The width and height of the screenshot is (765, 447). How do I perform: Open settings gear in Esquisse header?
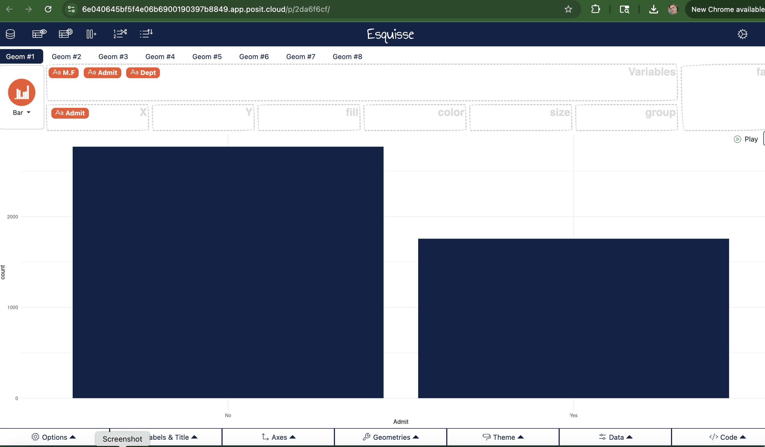(742, 34)
